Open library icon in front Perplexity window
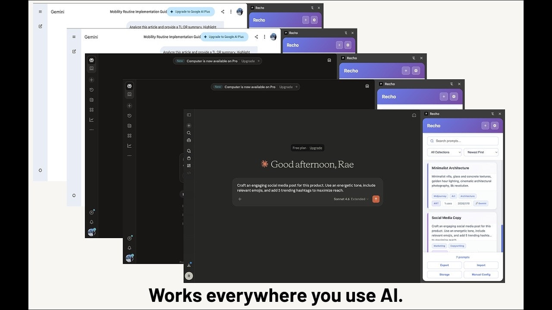 coord(129,126)
